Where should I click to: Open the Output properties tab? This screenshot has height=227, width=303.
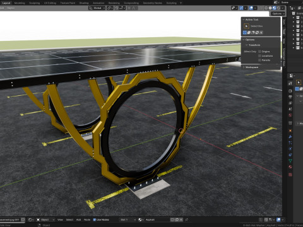pos(290,97)
